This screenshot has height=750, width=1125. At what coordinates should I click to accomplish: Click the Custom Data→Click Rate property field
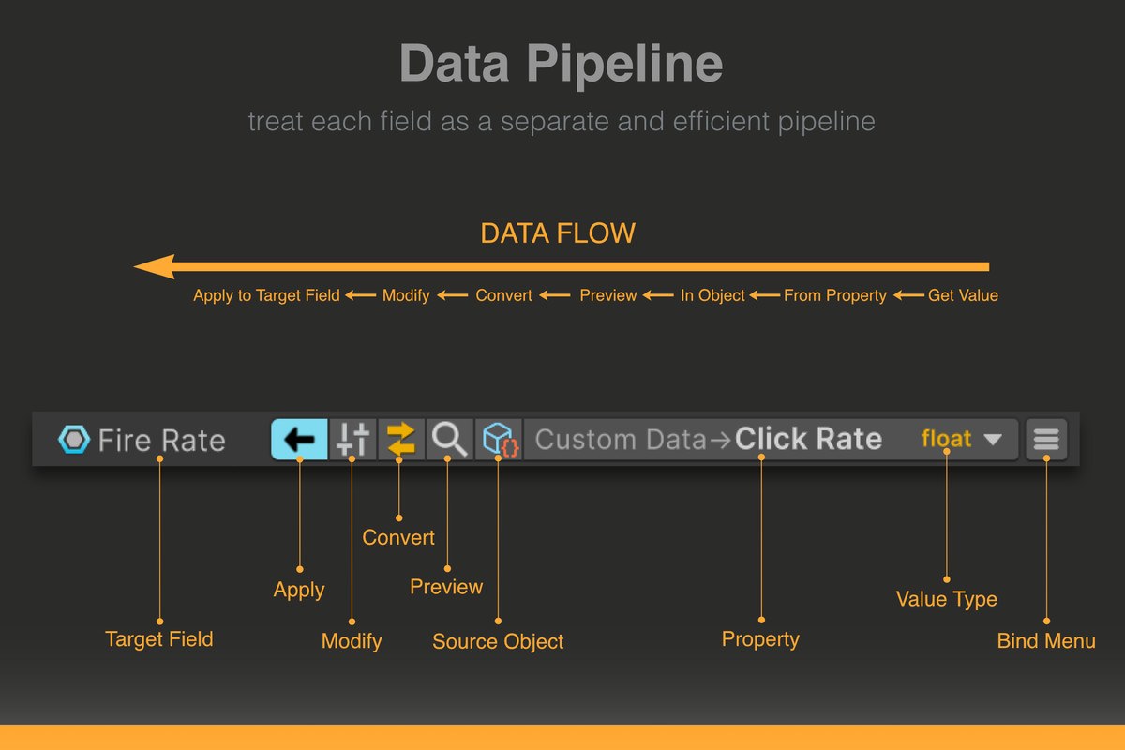click(x=771, y=439)
